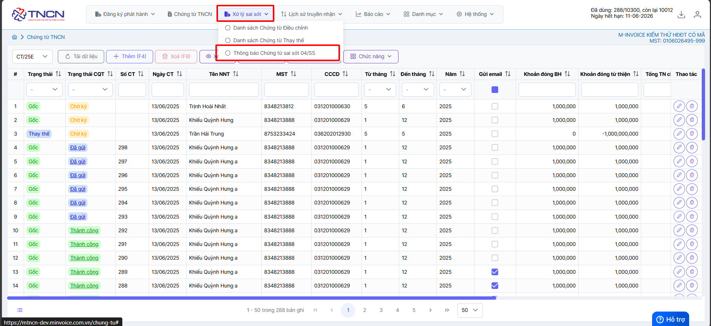Check Gửi email box for row 10
Image resolution: width=711 pixels, height=326 pixels.
(x=495, y=230)
